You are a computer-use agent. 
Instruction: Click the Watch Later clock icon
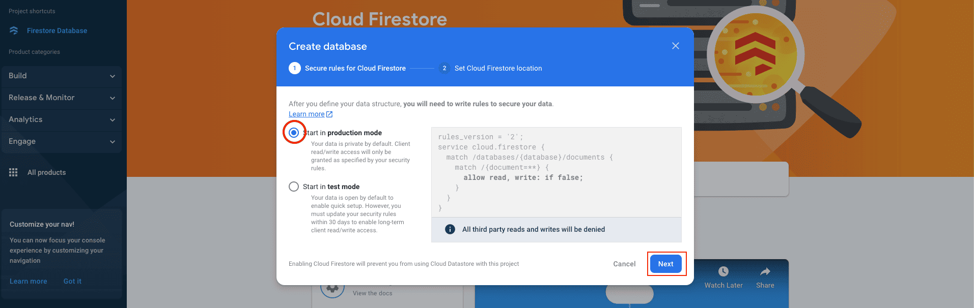[x=723, y=271]
